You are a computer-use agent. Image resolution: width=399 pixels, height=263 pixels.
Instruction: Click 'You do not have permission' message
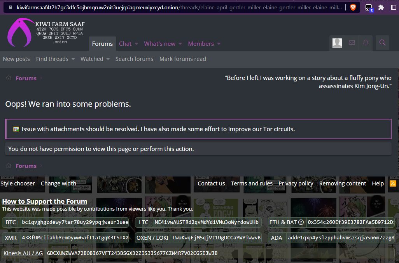pyautogui.click(x=101, y=149)
